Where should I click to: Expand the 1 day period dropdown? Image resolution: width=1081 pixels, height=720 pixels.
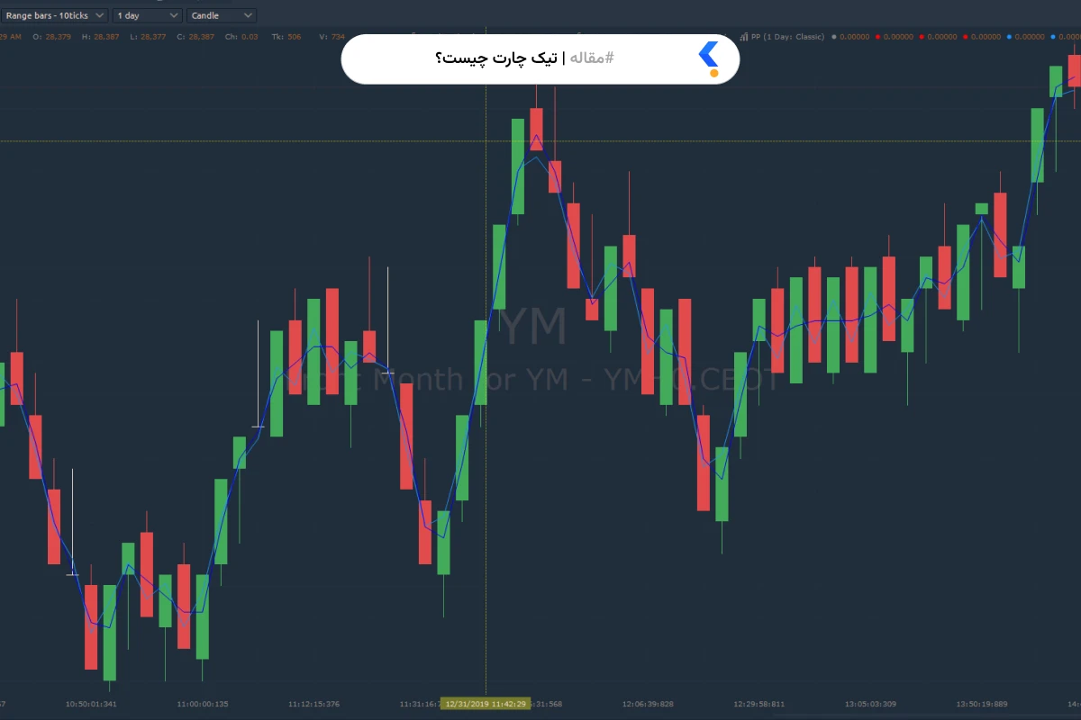tap(148, 15)
